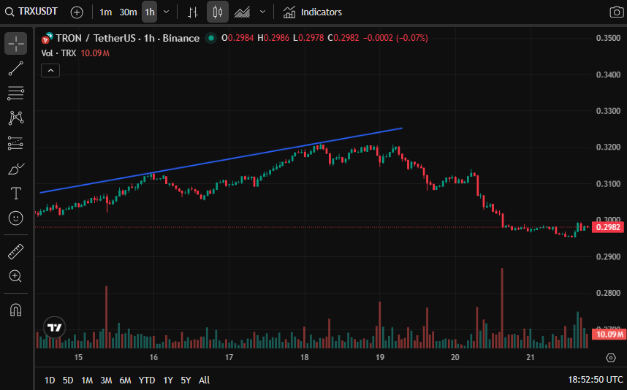Click date label 18 on time axis
The image size is (627, 390).
[304, 357]
